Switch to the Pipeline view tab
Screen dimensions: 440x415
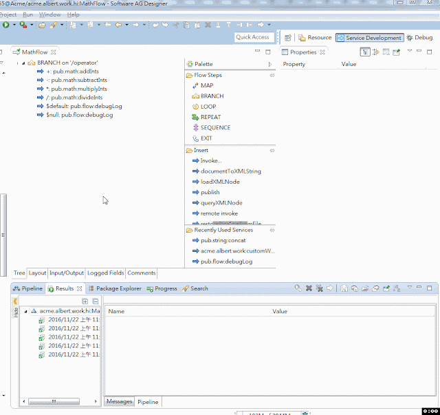point(27,288)
